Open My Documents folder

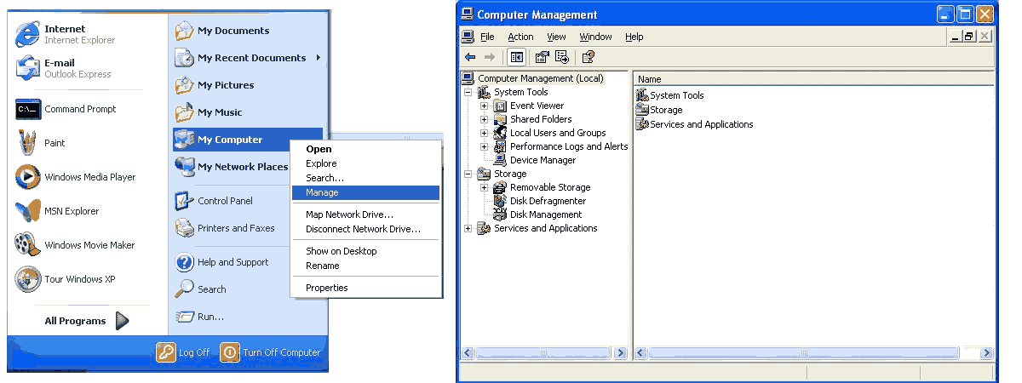(x=222, y=31)
